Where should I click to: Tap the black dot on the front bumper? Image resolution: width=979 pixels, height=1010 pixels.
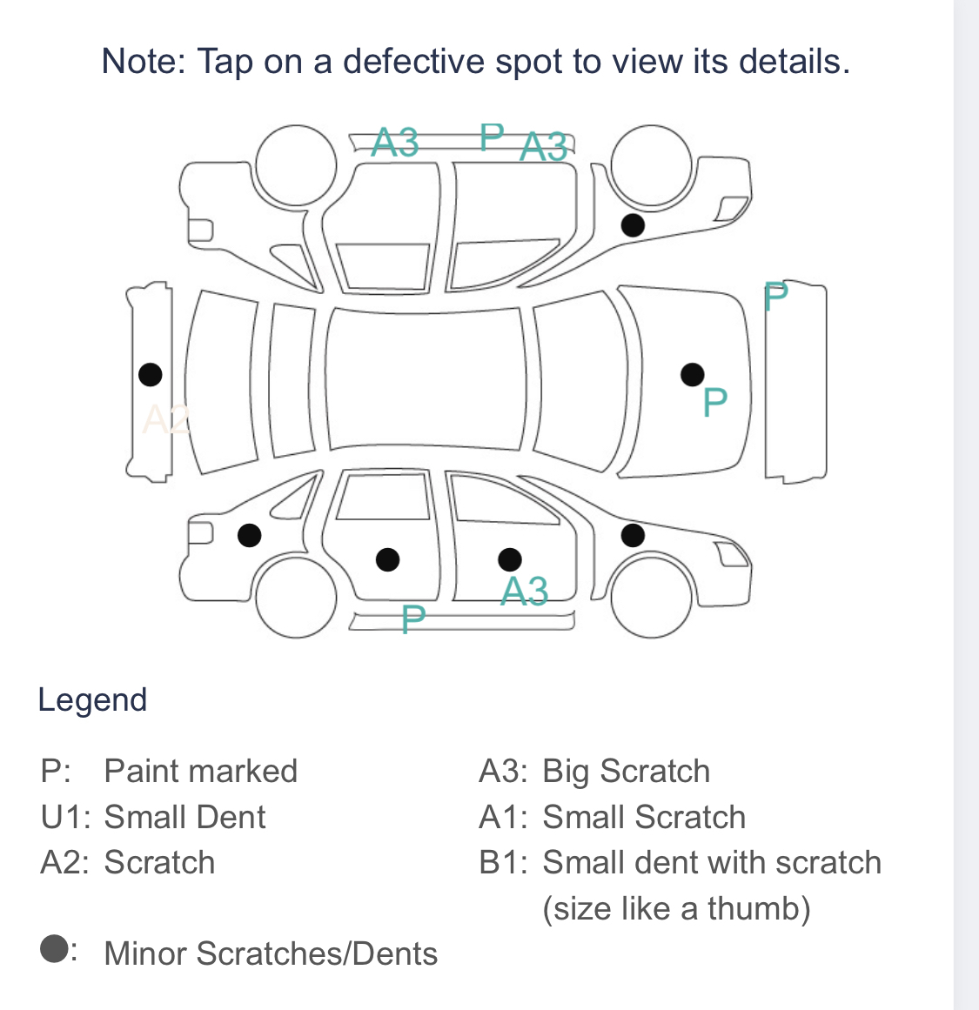click(x=151, y=374)
